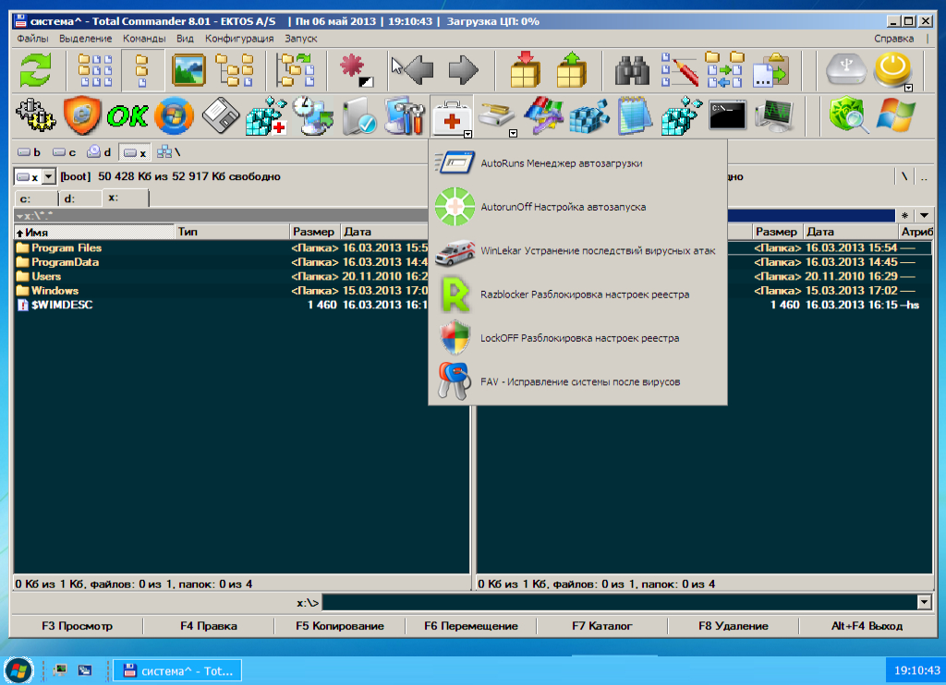
Task: Open file search with the binoculars icon
Action: [632, 70]
